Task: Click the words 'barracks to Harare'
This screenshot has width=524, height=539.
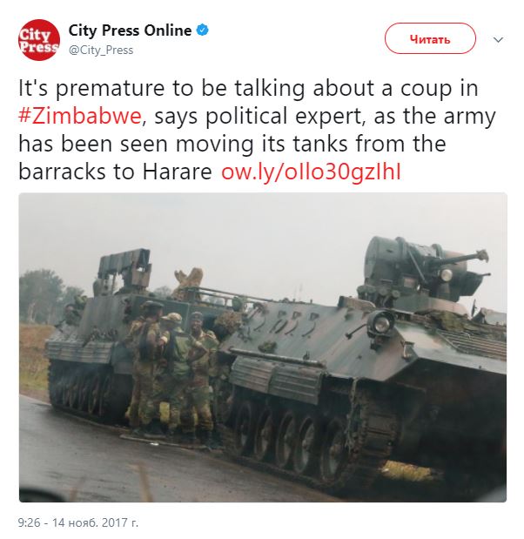Action: (115, 172)
